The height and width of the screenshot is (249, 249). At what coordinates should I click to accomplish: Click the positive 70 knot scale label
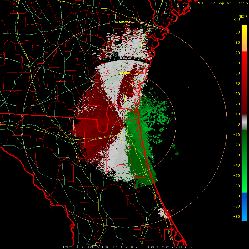[x=238, y=53]
